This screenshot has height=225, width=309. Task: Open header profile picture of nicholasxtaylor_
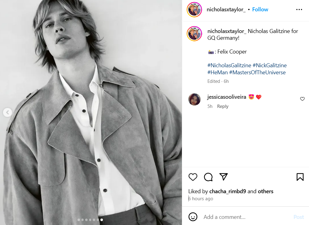[x=194, y=9]
